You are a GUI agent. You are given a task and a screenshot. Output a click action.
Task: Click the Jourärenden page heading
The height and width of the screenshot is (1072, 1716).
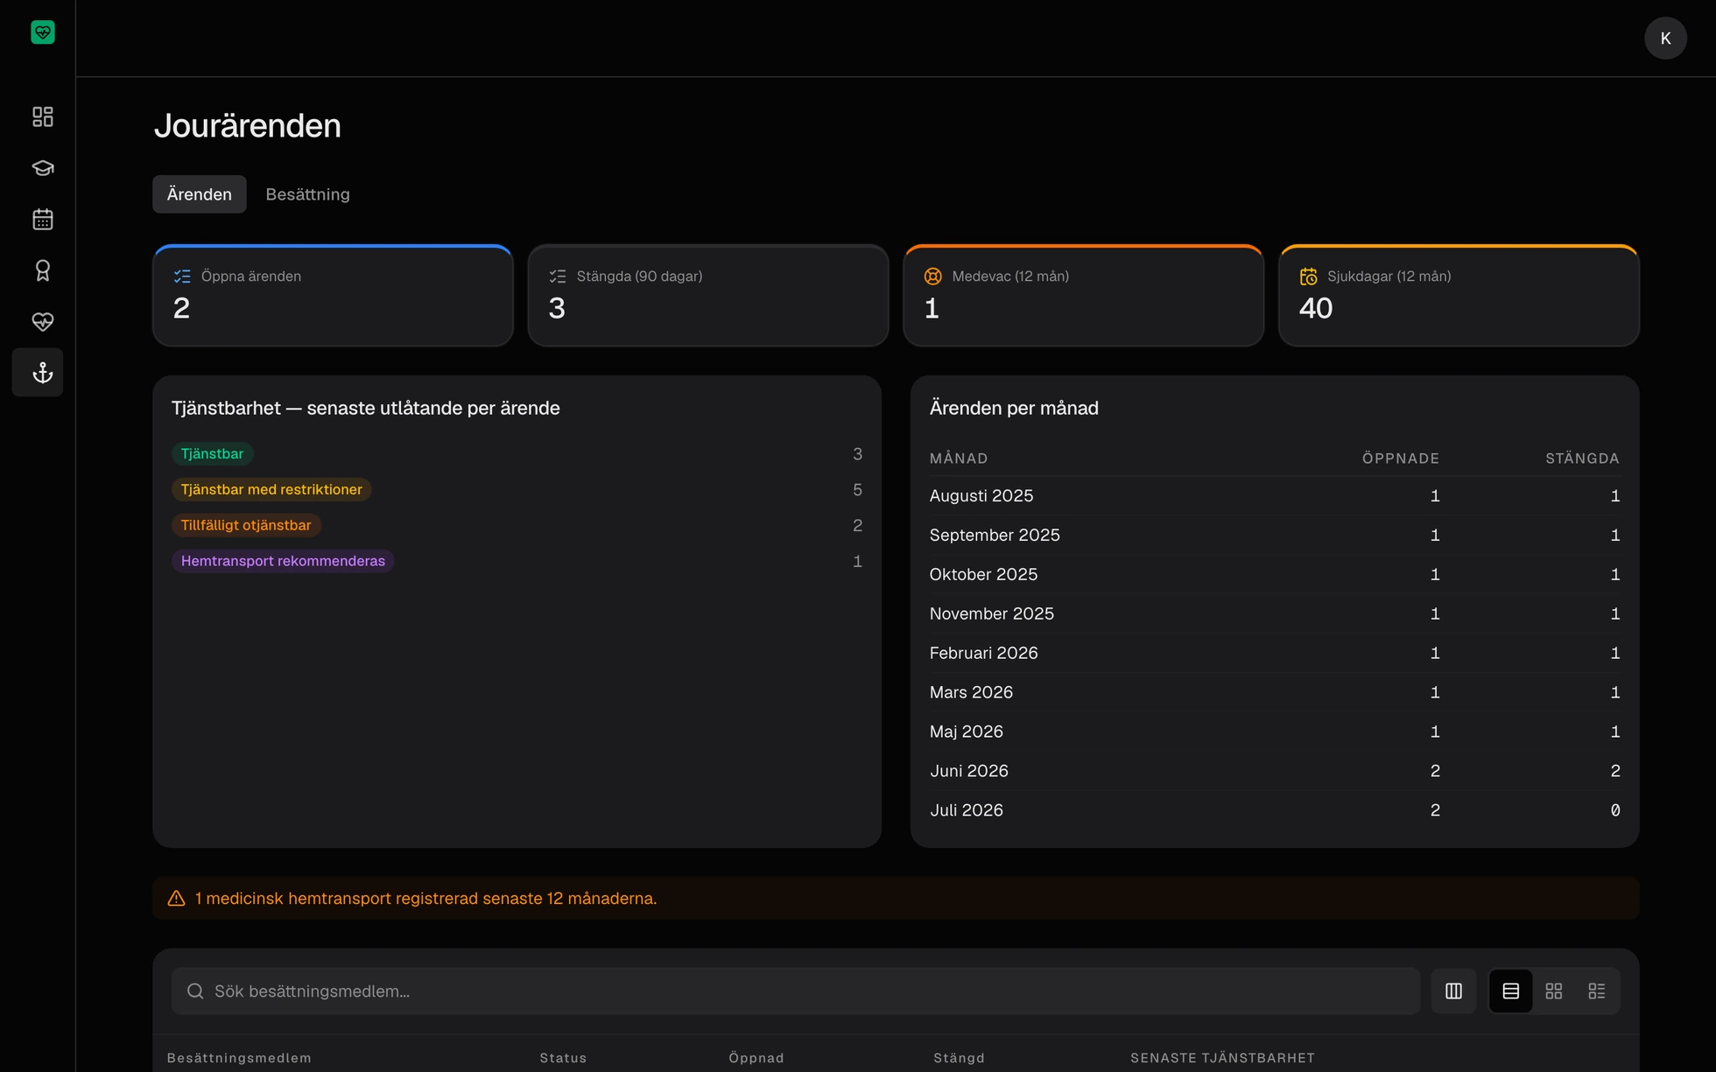click(248, 126)
